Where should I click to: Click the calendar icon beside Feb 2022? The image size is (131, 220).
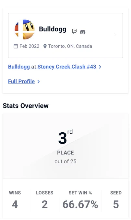(16, 46)
